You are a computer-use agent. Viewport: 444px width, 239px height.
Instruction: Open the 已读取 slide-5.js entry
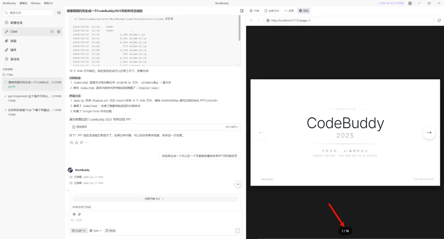tap(86, 183)
